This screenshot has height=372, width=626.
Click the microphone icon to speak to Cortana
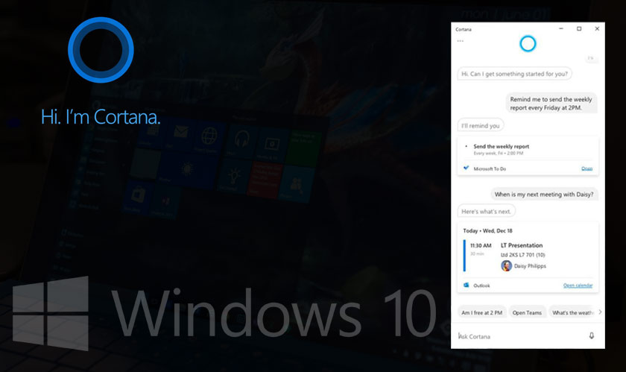coord(592,336)
